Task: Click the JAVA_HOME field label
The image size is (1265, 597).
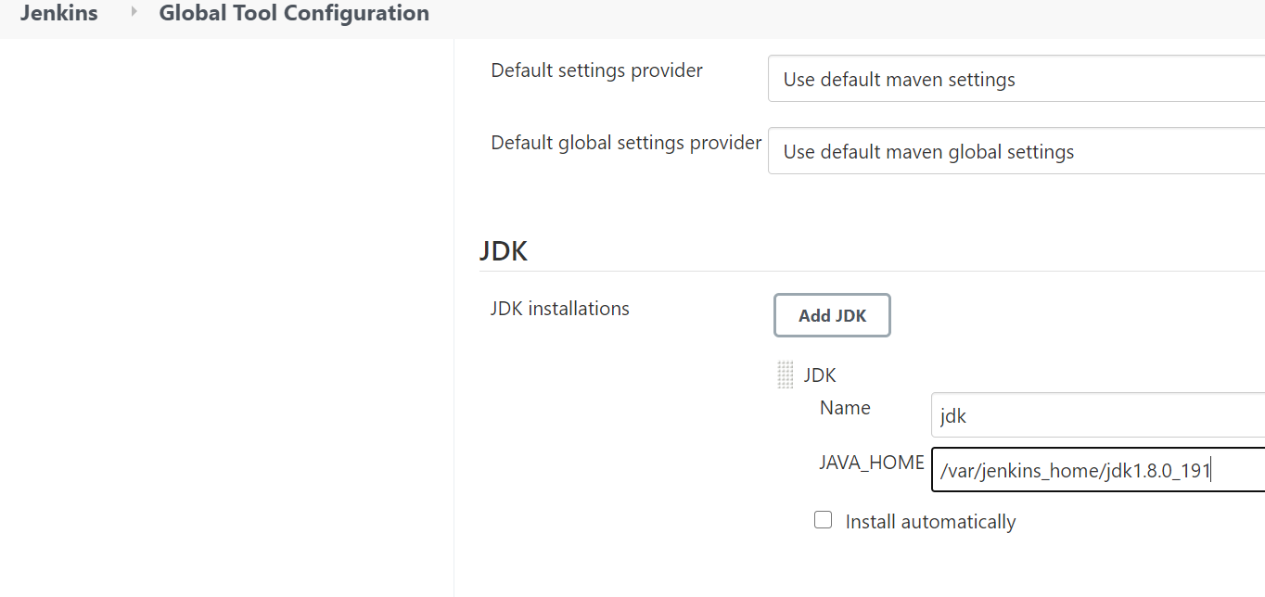Action: coord(871,463)
